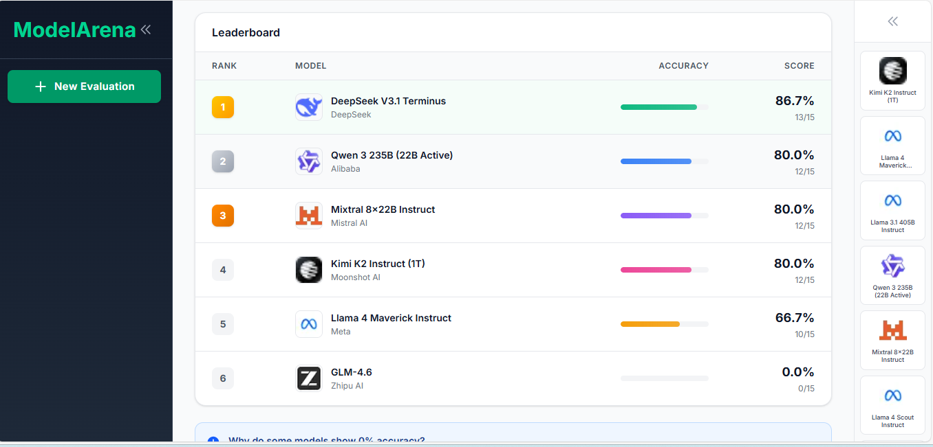Click the empty GLM-4.6 accuracy bar
Image resolution: width=933 pixels, height=447 pixels.
pos(665,378)
